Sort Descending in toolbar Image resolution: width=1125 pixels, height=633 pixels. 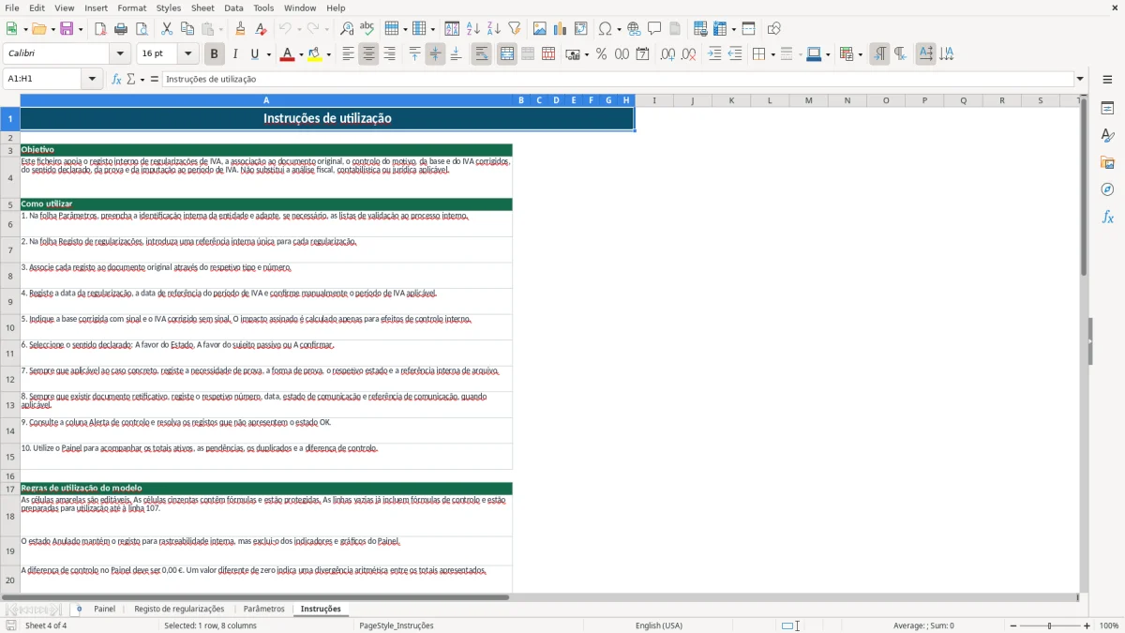pos(493,29)
